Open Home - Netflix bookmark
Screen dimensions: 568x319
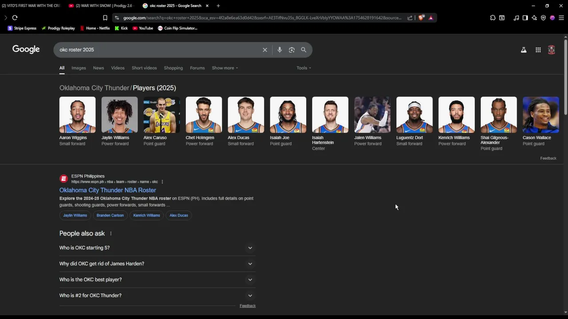[x=95, y=28]
